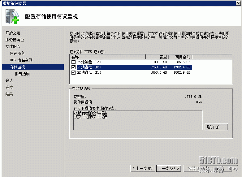Screen dimensions: 242x177
Task: Go to 开始之前 step in sidebar
Action: pos(13,33)
